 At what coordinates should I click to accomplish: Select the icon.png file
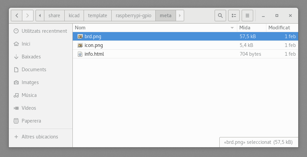tap(93, 45)
